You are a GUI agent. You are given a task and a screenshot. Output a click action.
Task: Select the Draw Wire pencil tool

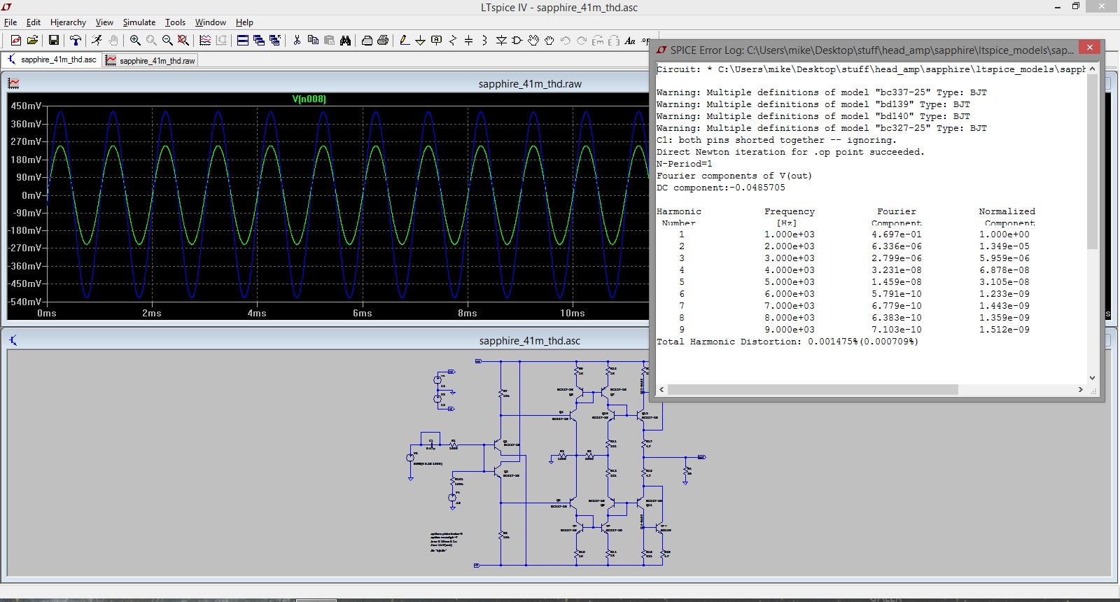tap(405, 41)
